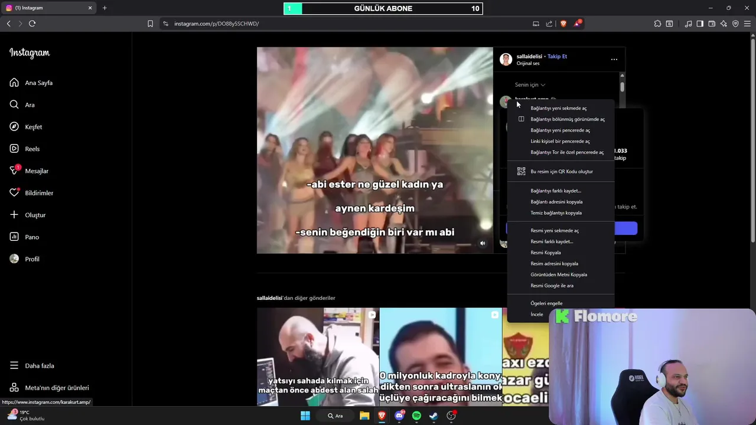
Task: Open sallaidelisi profile from the username
Action: click(529, 56)
